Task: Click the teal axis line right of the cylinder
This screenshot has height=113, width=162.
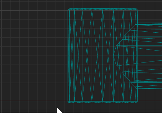Action: point(150,101)
